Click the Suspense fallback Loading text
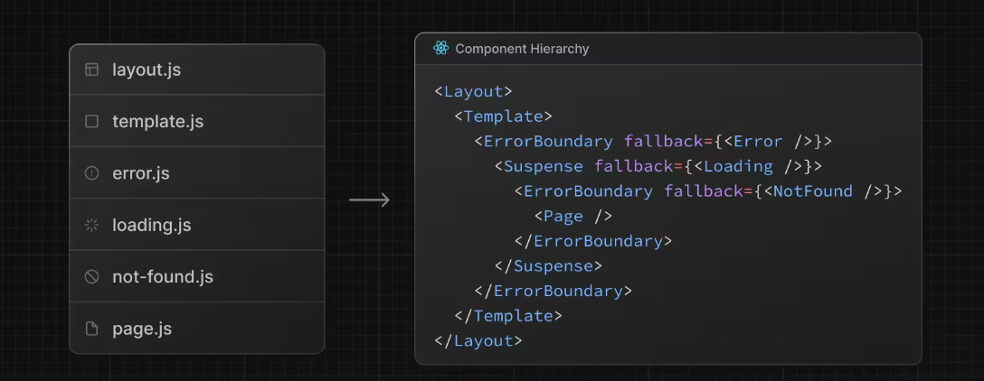Viewport: 984px width, 381px height. [738, 166]
